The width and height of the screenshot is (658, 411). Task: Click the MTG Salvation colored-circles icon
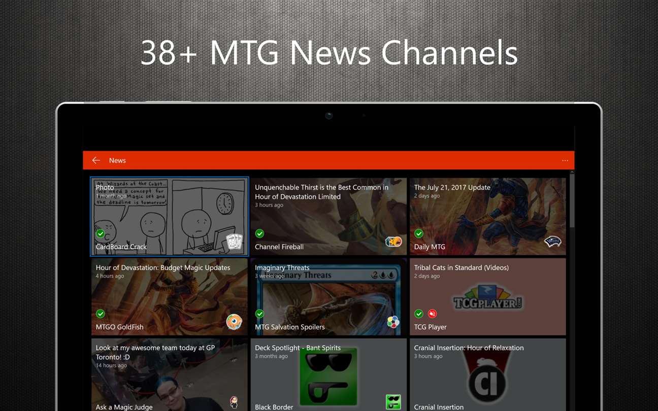(393, 322)
